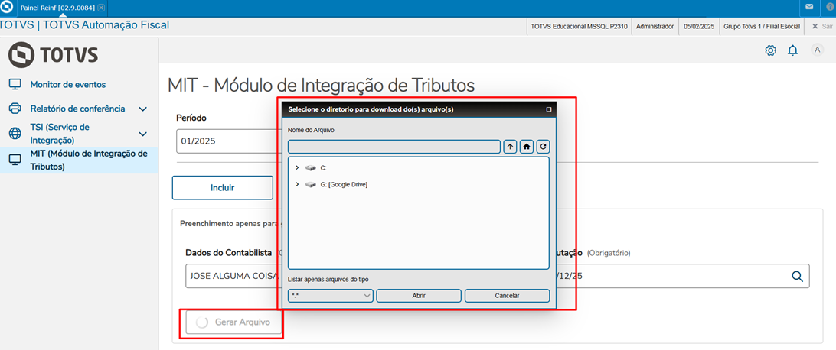Click the large TOTVS sidebar logo
The image size is (836, 350).
(x=53, y=56)
